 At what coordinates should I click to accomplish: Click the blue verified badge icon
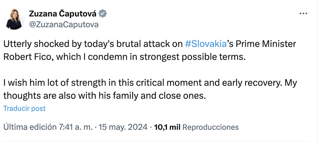click(x=103, y=14)
